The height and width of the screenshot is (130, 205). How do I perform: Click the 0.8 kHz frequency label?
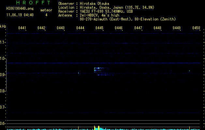click(x=3, y=91)
